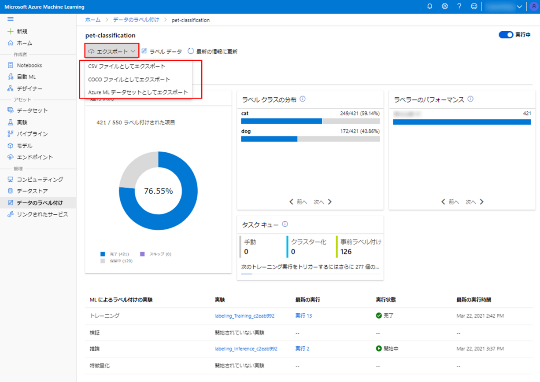The image size is (540, 382).
Task: Click the スキップ (0) legend swatch
Action: pos(142,254)
